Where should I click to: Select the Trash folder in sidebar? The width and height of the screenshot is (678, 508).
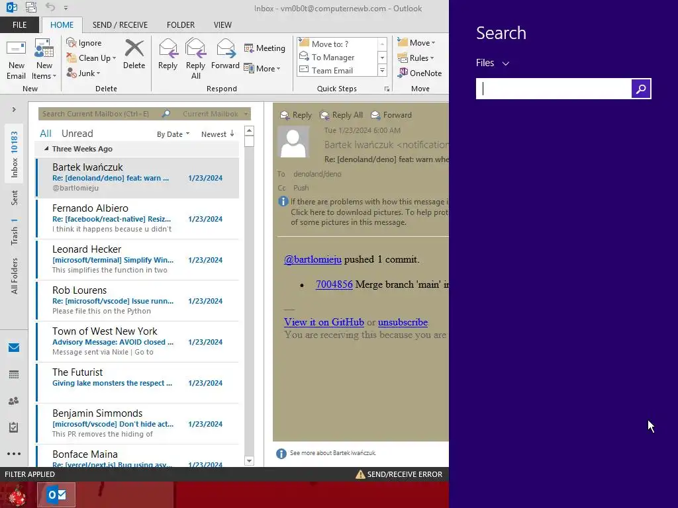[x=15, y=231]
